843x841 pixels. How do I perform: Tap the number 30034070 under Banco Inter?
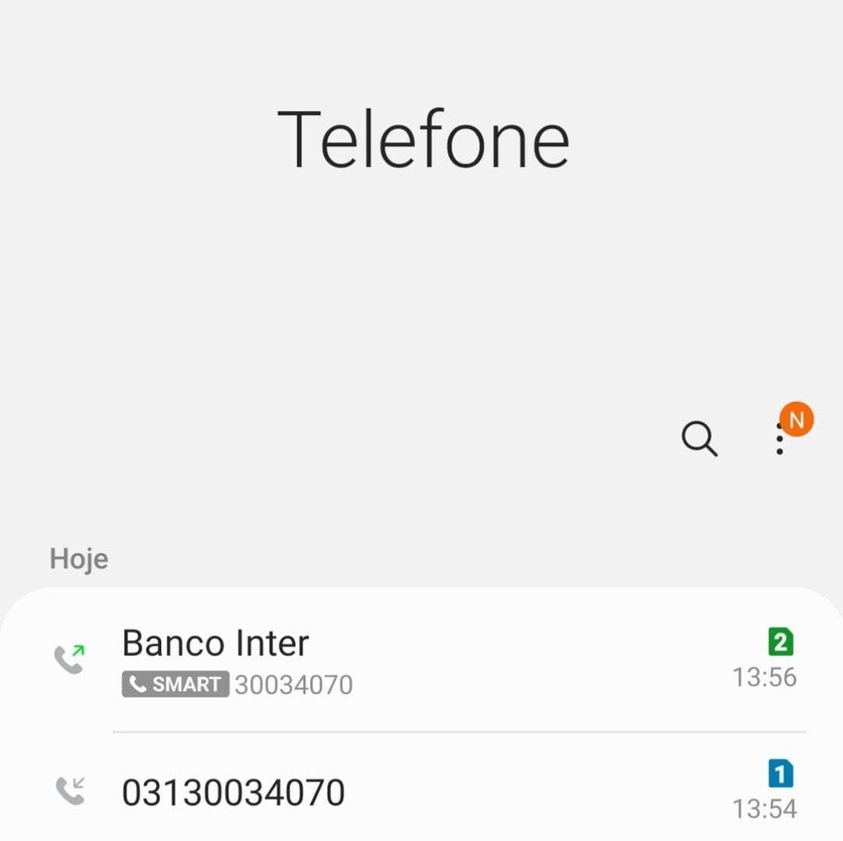point(293,685)
